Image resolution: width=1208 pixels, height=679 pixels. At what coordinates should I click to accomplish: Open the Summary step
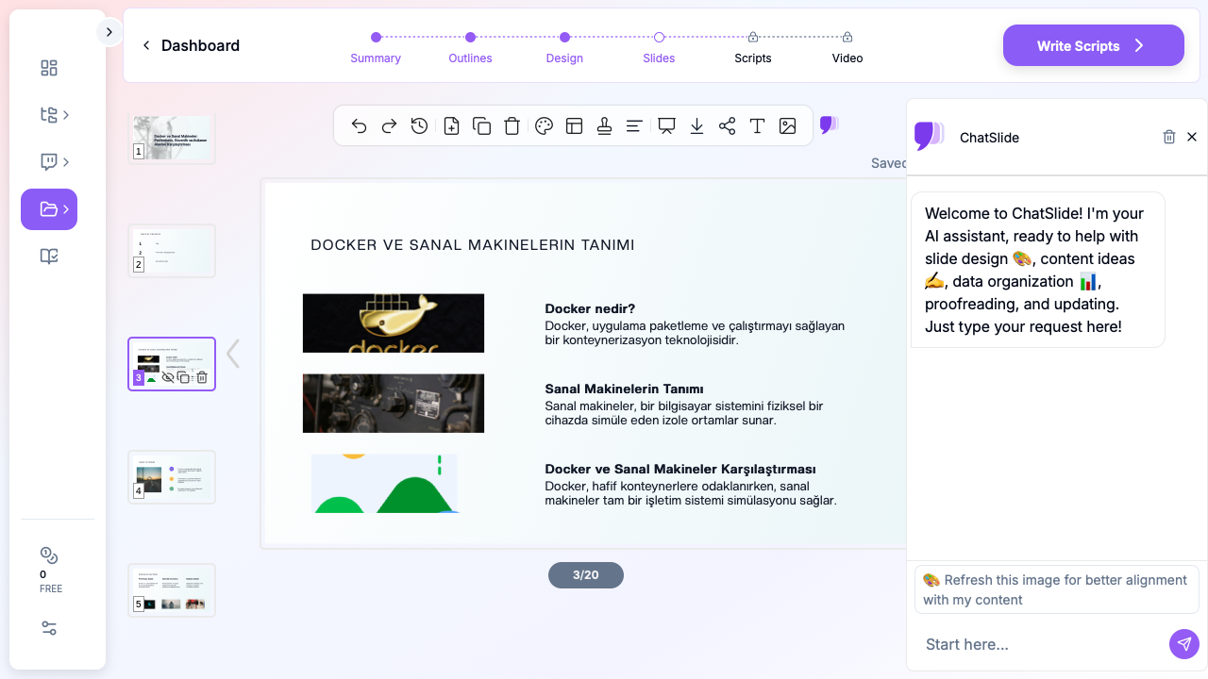(376, 58)
